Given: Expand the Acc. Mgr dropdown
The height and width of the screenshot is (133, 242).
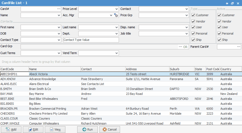Looking at the screenshot, I should click(x=111, y=15).
